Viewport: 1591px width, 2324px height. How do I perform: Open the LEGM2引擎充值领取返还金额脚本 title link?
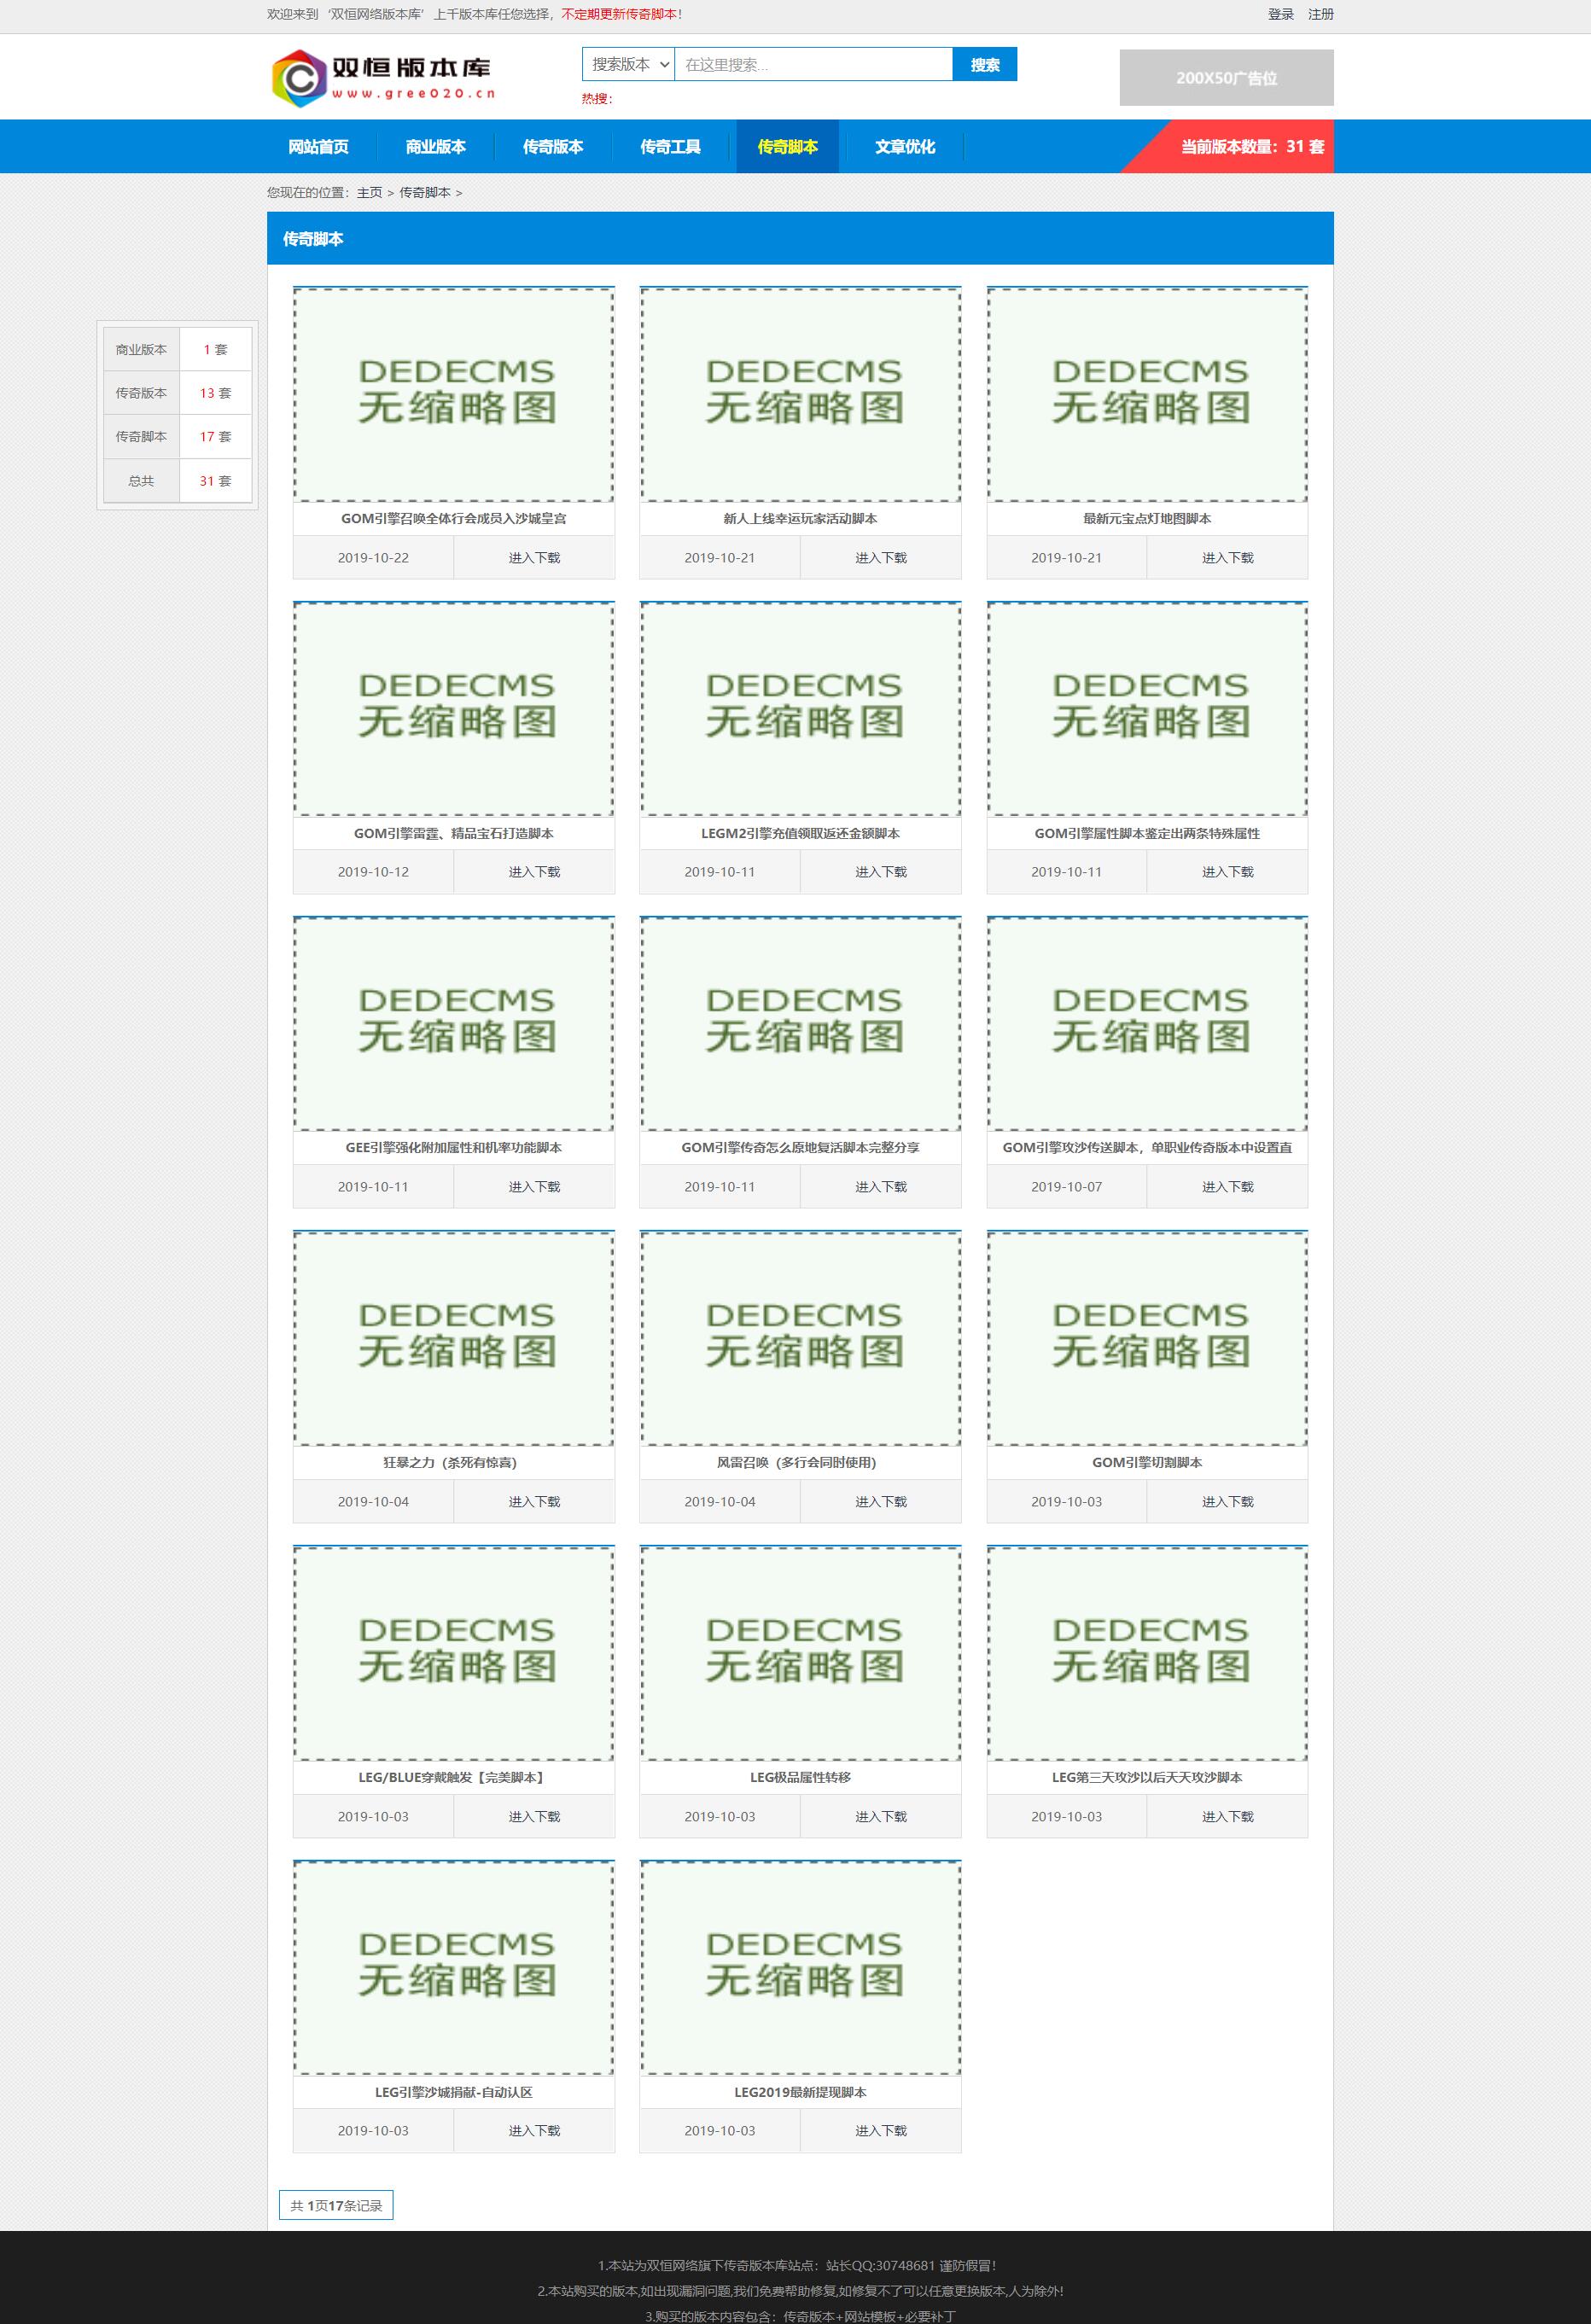coord(800,833)
